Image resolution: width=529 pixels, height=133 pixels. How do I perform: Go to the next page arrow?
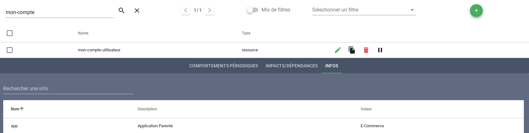tap(209, 10)
